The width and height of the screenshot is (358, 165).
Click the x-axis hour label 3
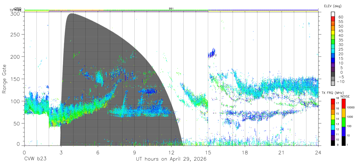coord(61,152)
